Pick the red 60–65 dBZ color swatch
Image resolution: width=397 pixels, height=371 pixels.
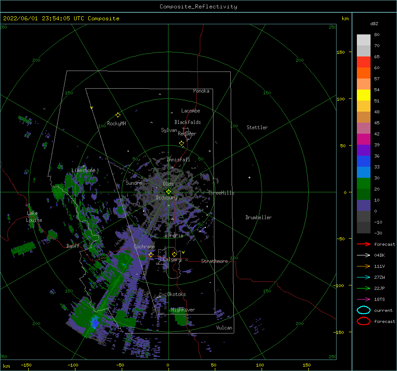(363, 62)
